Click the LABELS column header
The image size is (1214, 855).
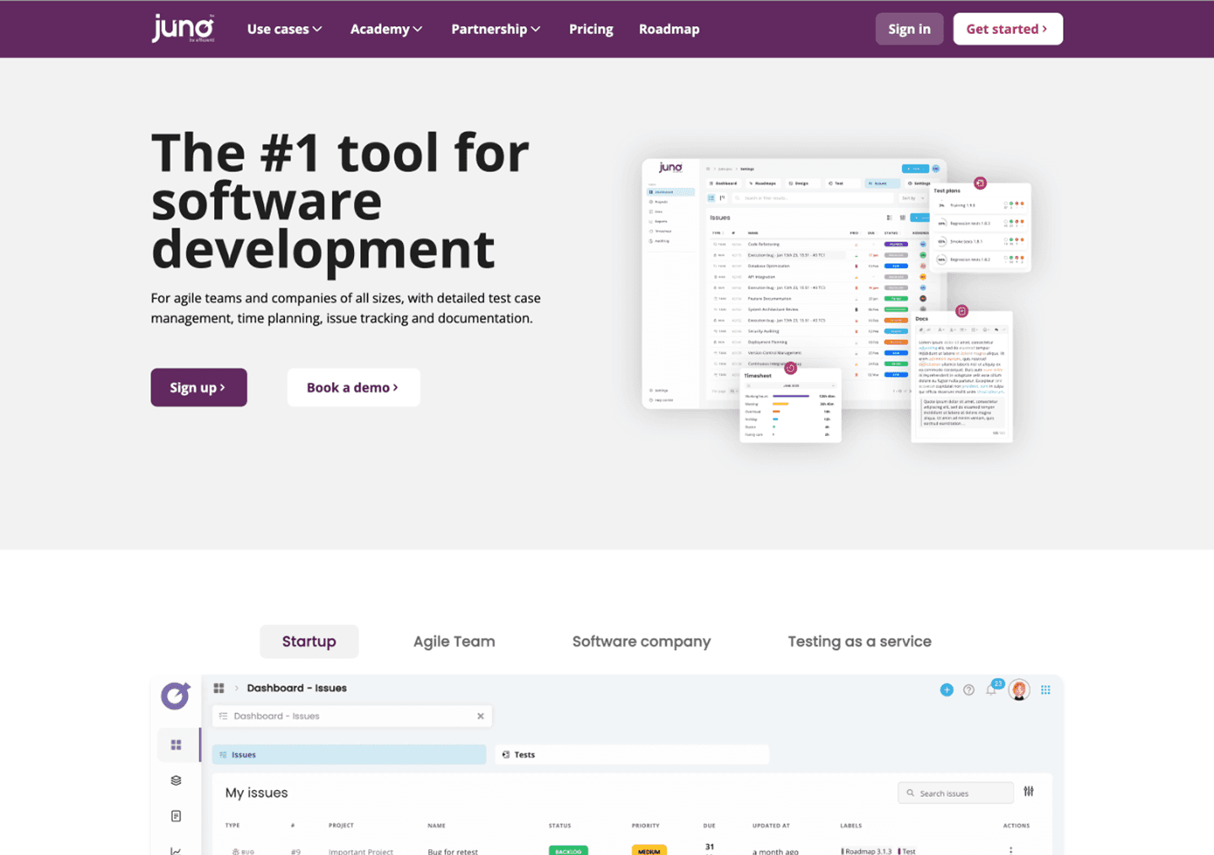click(x=851, y=825)
